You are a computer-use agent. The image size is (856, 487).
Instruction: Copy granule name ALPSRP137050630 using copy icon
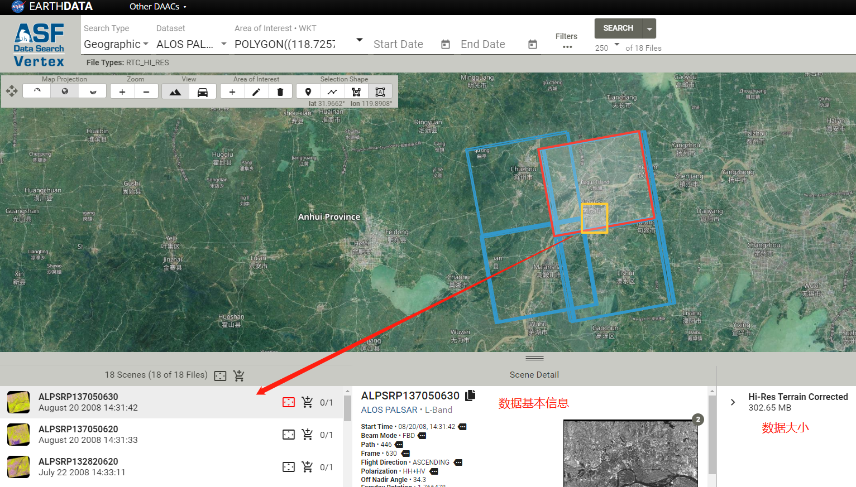(470, 394)
